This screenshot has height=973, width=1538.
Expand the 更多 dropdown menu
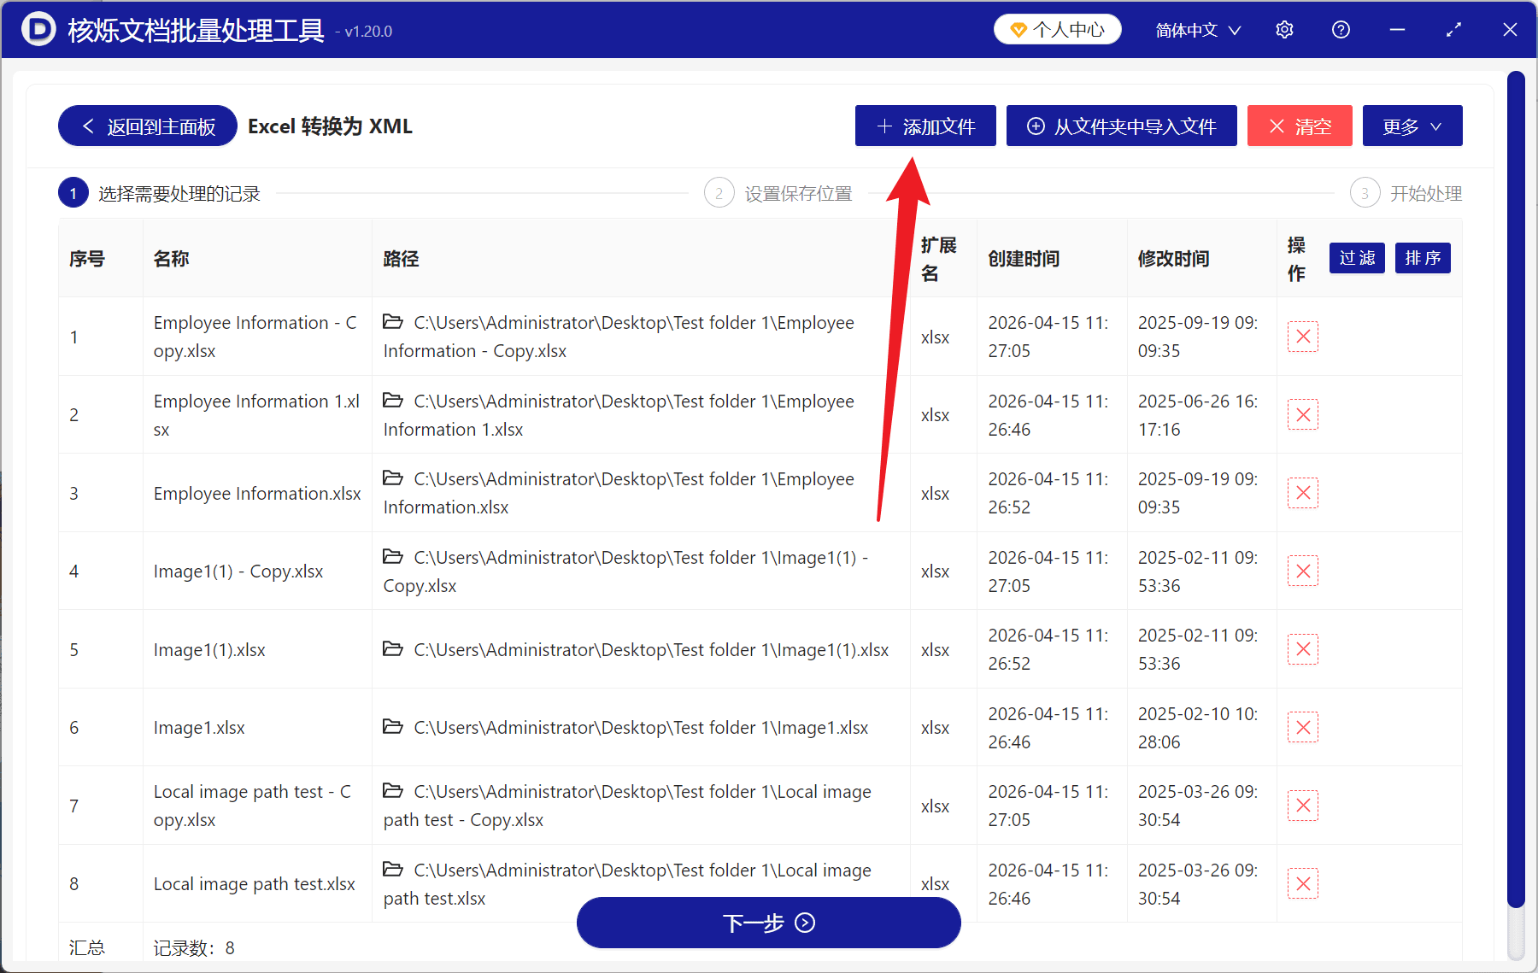click(1412, 126)
